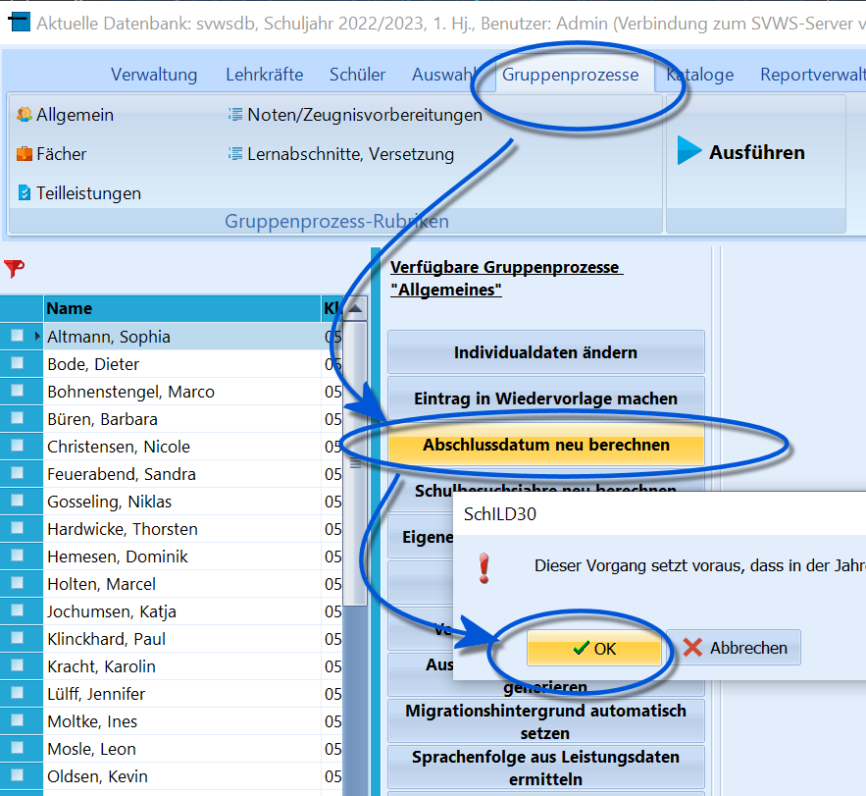Check the box next to Christensen, Nicole
Viewport: 866px width, 796px height.
[17, 446]
